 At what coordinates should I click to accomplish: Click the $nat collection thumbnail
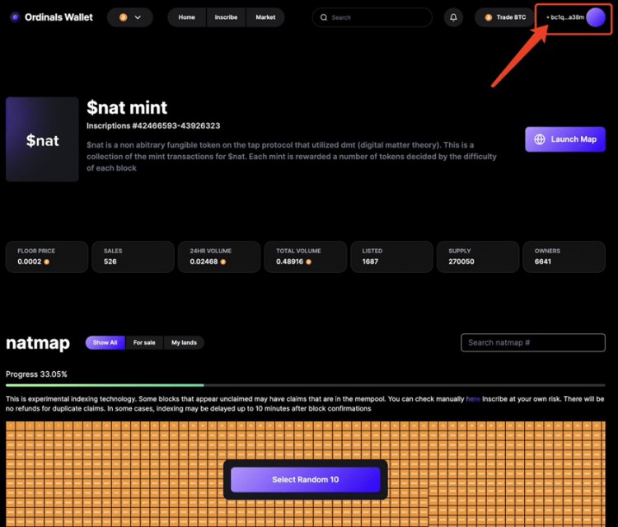[x=42, y=139]
